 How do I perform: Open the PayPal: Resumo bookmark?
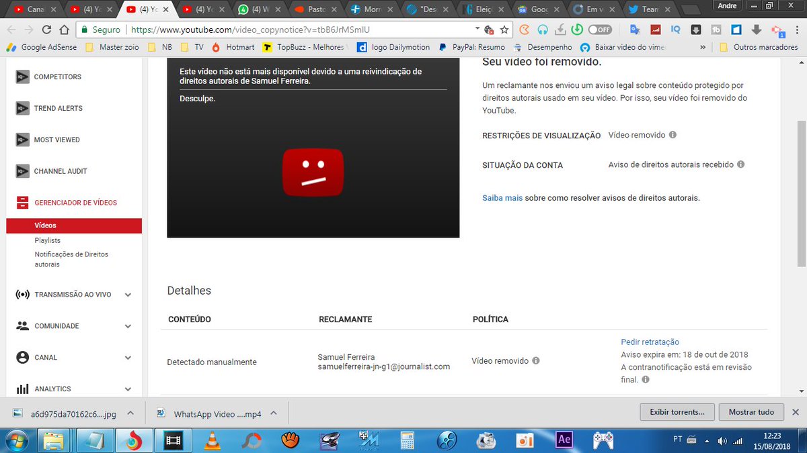[x=471, y=48]
